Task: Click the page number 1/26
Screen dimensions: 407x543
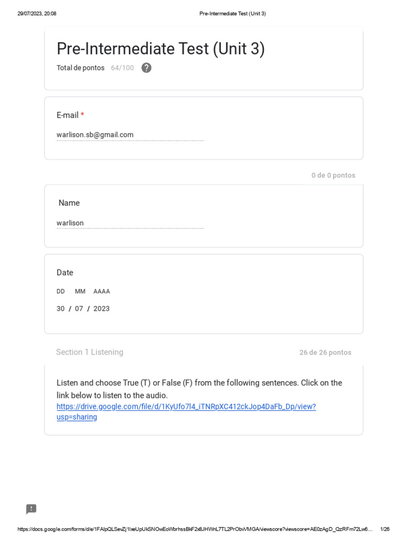Action: pos(385,529)
